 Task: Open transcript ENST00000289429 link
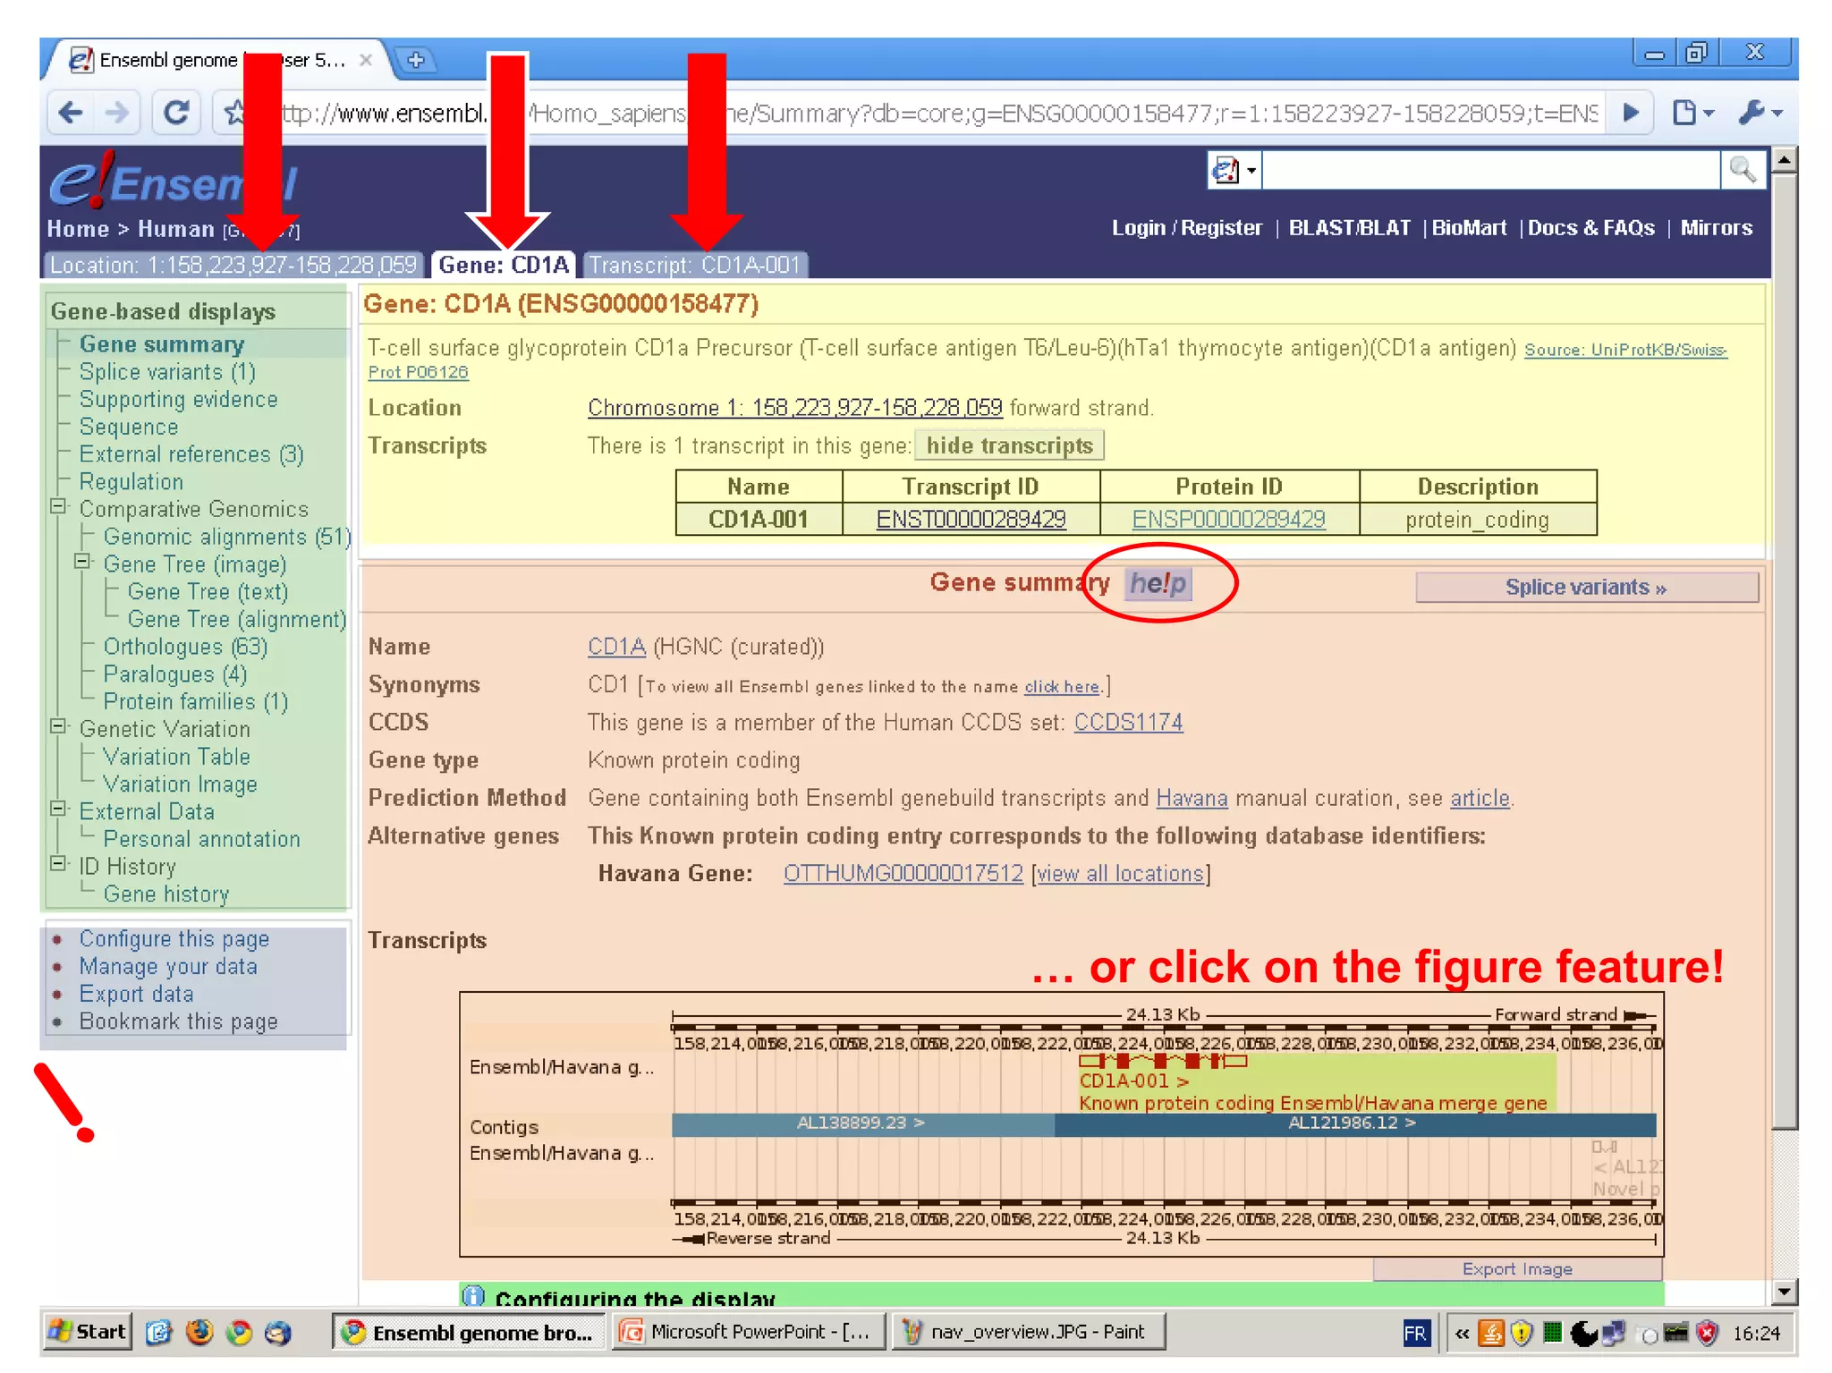[971, 520]
